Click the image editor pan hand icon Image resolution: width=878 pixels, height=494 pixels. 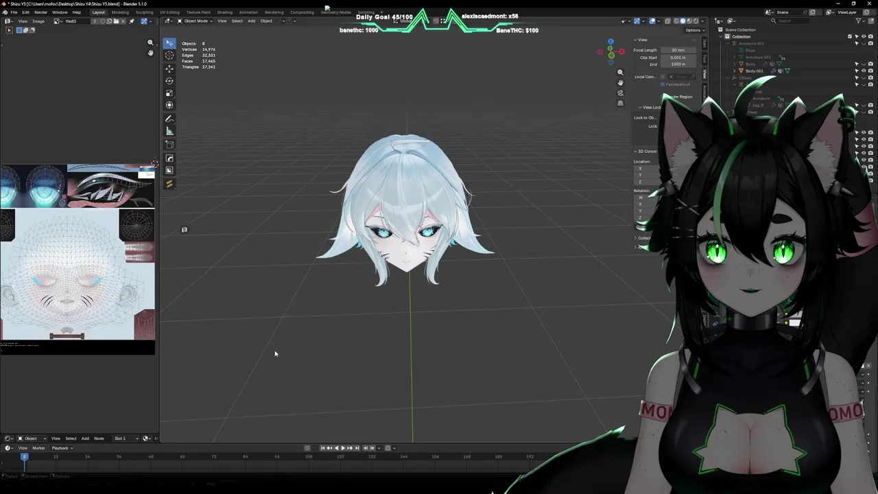coord(150,53)
